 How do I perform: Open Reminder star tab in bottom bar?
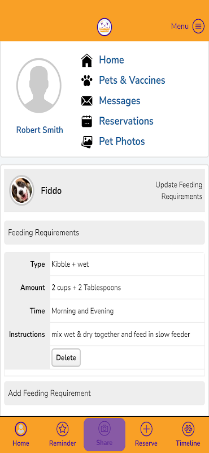point(63,434)
